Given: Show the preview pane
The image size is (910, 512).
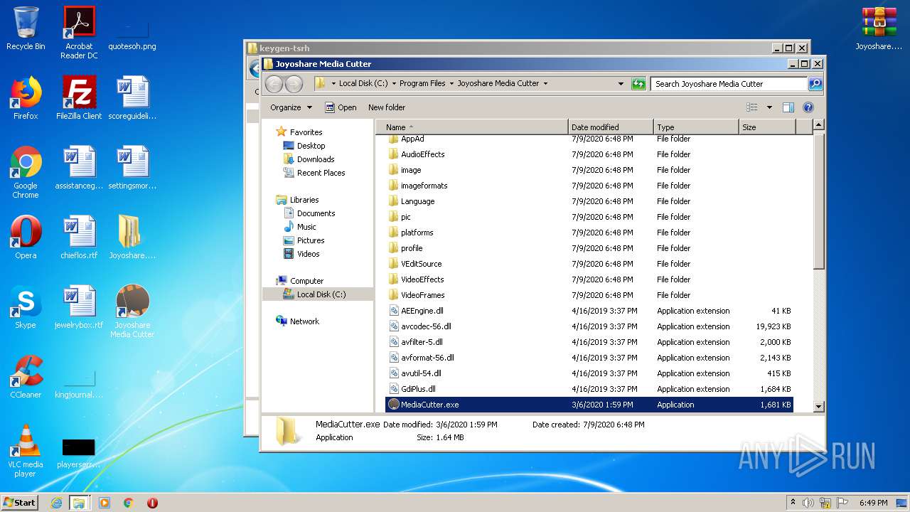Looking at the screenshot, I should (x=788, y=107).
